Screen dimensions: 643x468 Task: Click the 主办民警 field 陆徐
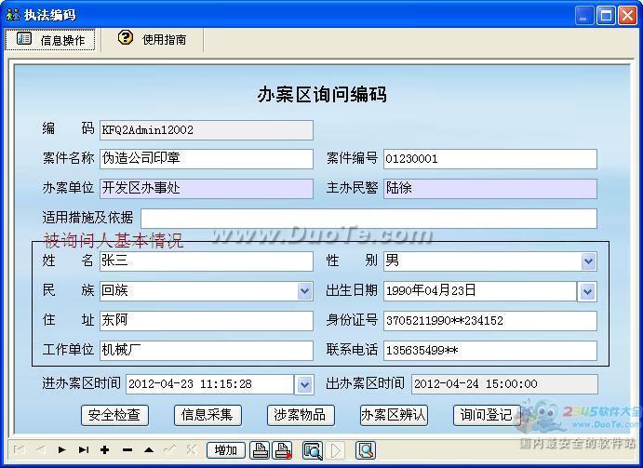490,189
